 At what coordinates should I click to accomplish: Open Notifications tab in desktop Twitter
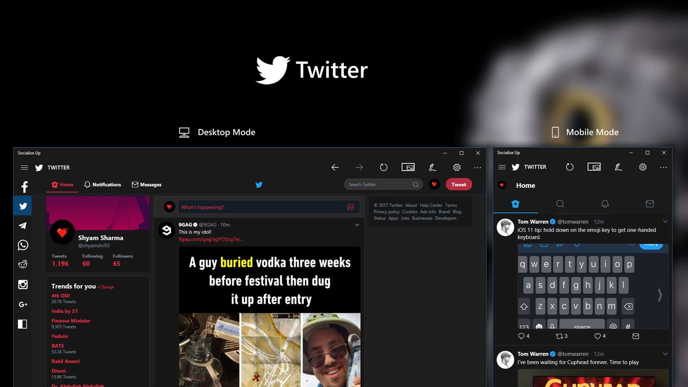point(102,184)
